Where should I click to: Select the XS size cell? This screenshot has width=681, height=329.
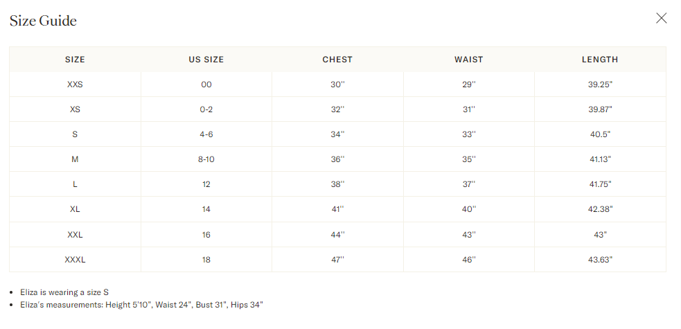75,109
